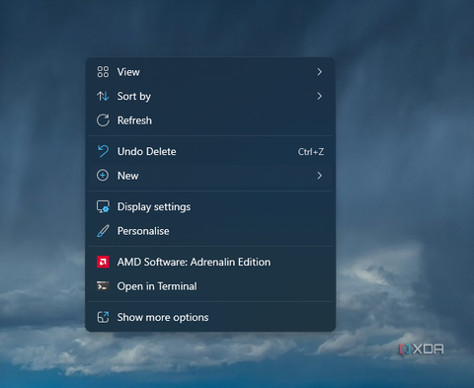Open the View menu entry
The image size is (474, 388).
(210, 72)
